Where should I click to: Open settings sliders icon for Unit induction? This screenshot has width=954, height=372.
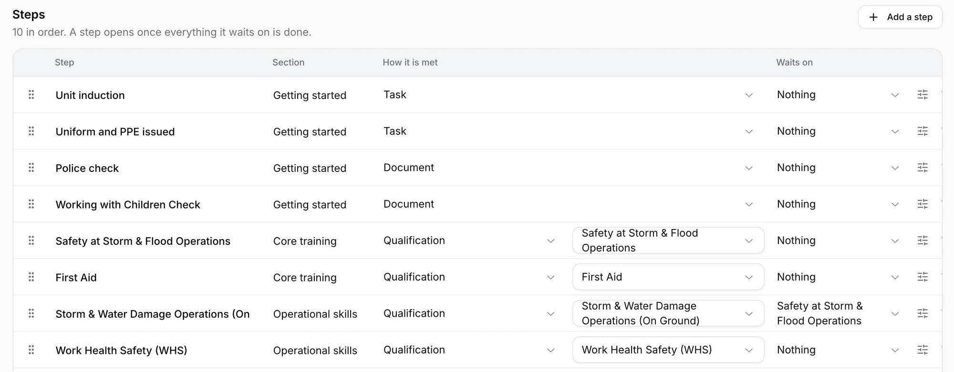pos(923,95)
